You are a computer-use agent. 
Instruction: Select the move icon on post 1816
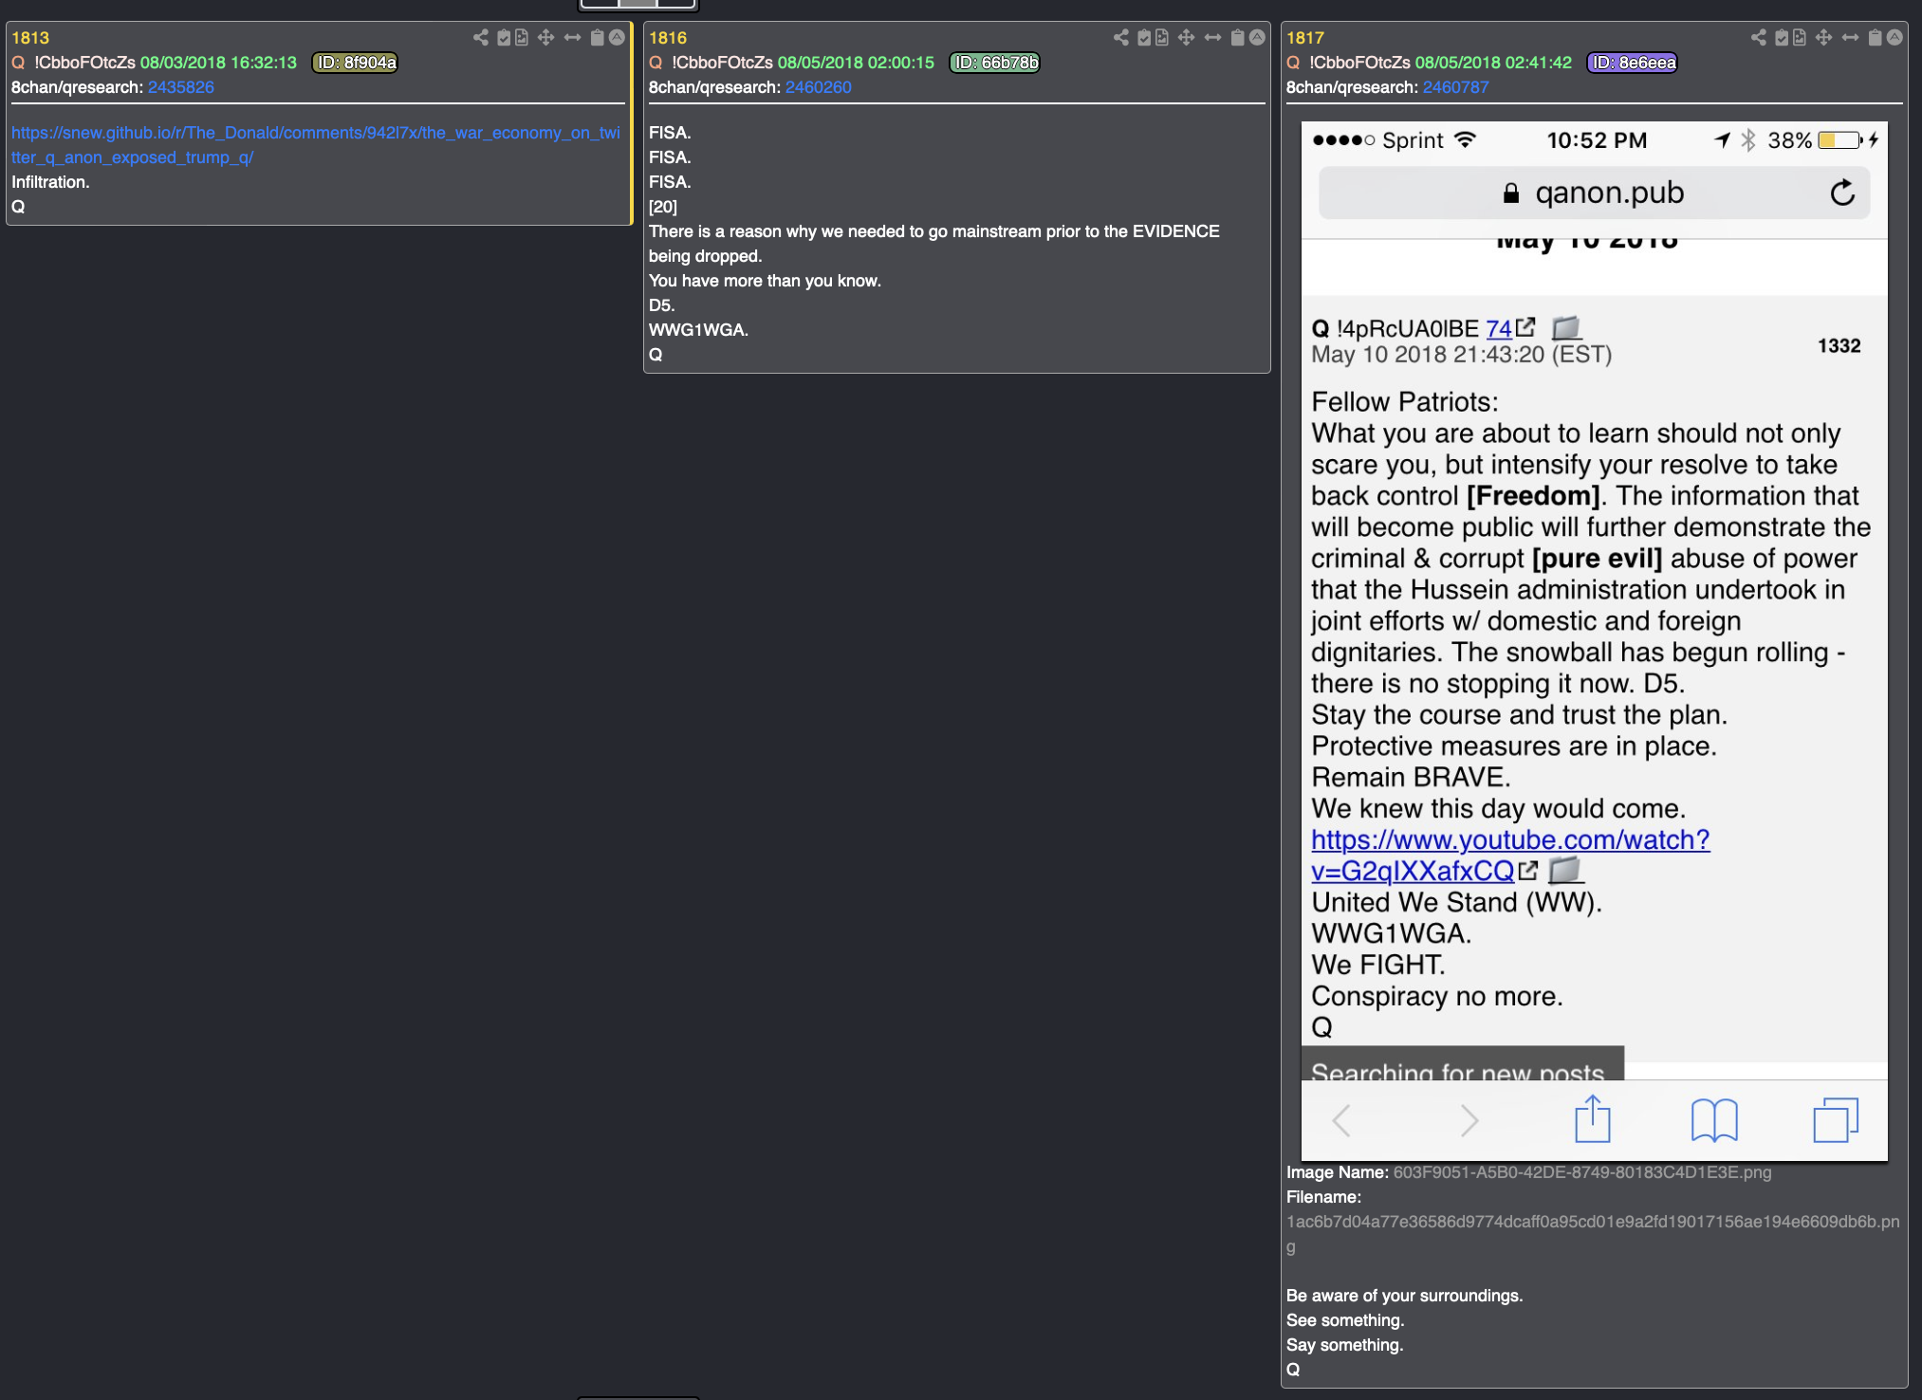point(1186,38)
